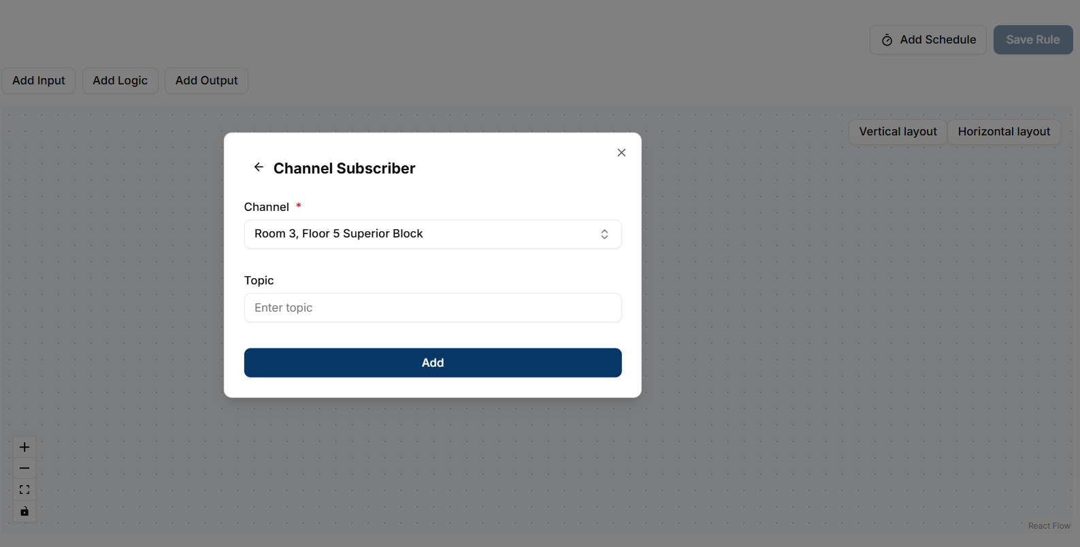The height and width of the screenshot is (547, 1080).
Task: Open the Channel dropdown chevrons
Action: [604, 234]
